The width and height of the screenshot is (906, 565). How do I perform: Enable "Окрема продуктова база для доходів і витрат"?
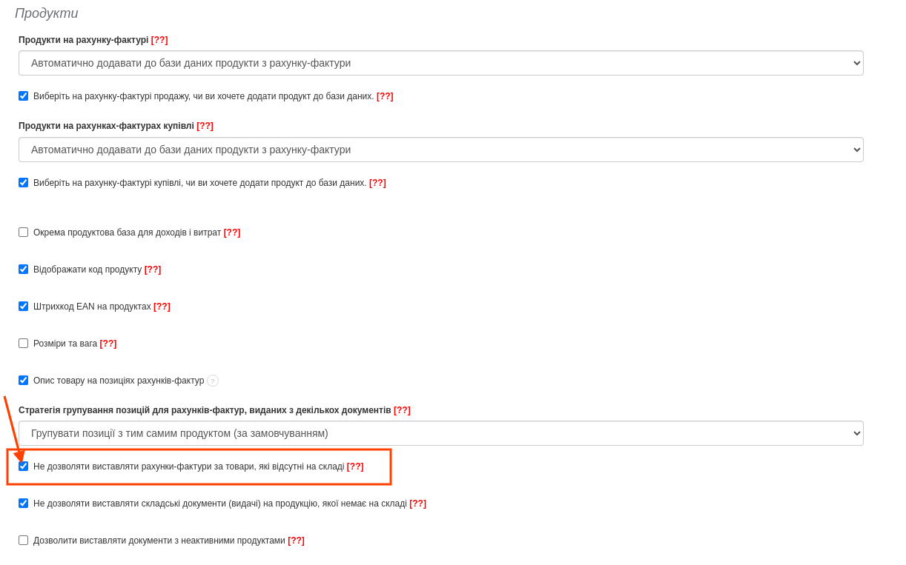point(23,232)
